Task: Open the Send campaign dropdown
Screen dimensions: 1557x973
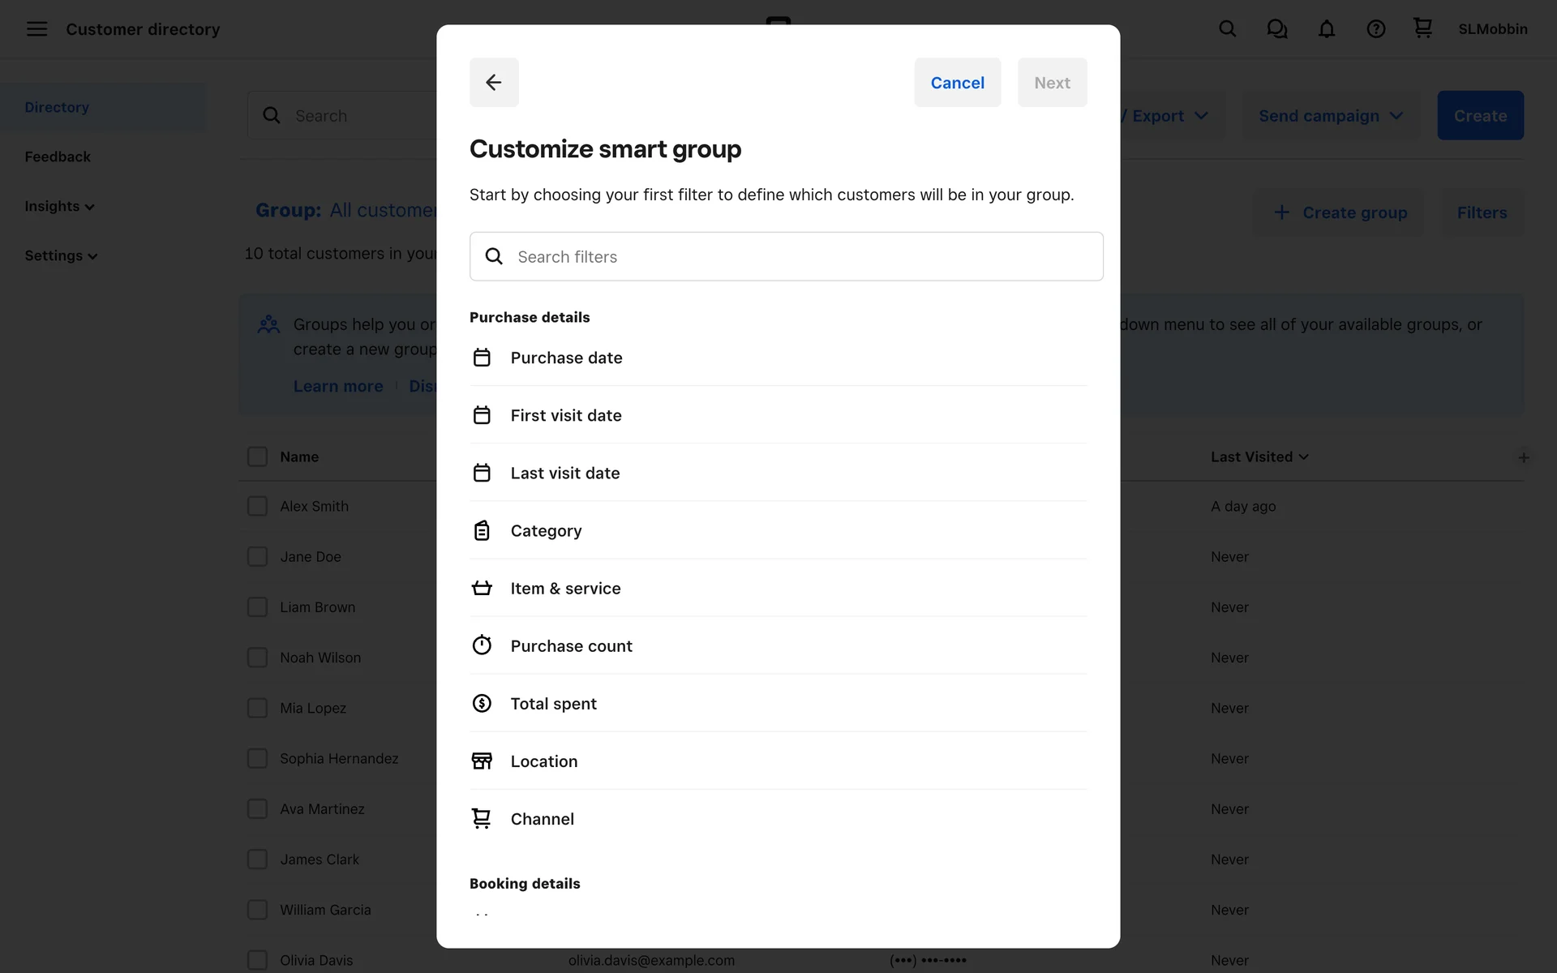Action: 1330,116
